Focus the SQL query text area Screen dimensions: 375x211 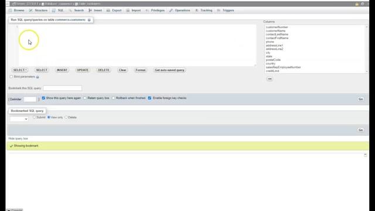pyautogui.click(x=137, y=45)
